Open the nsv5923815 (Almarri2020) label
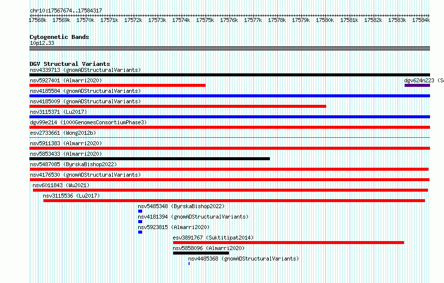 click(174, 227)
